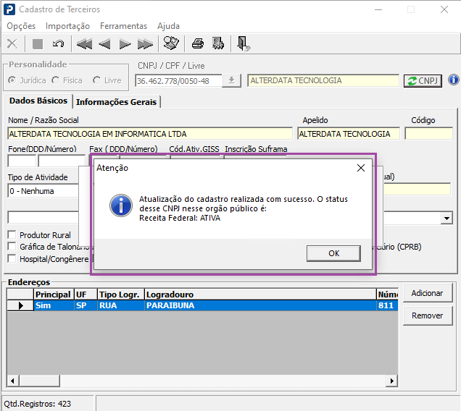This screenshot has width=461, height=411.
Task: Expand the dropdown arrow at right side
Action: click(447, 218)
